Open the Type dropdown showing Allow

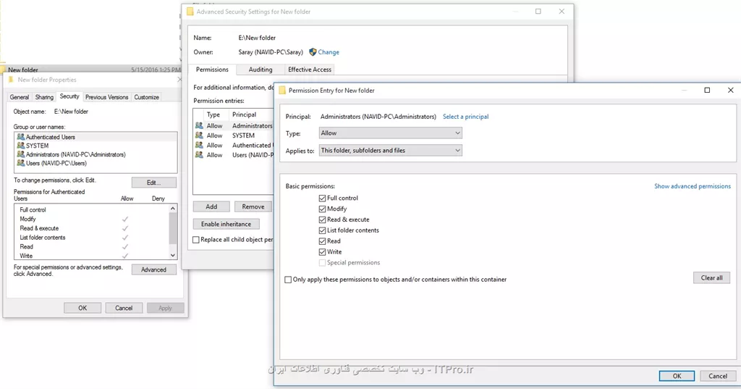point(390,133)
